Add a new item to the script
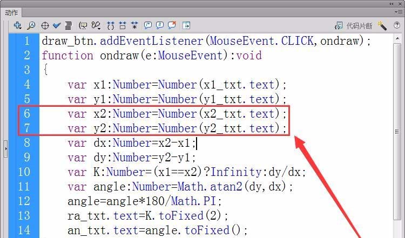 (x=17, y=25)
